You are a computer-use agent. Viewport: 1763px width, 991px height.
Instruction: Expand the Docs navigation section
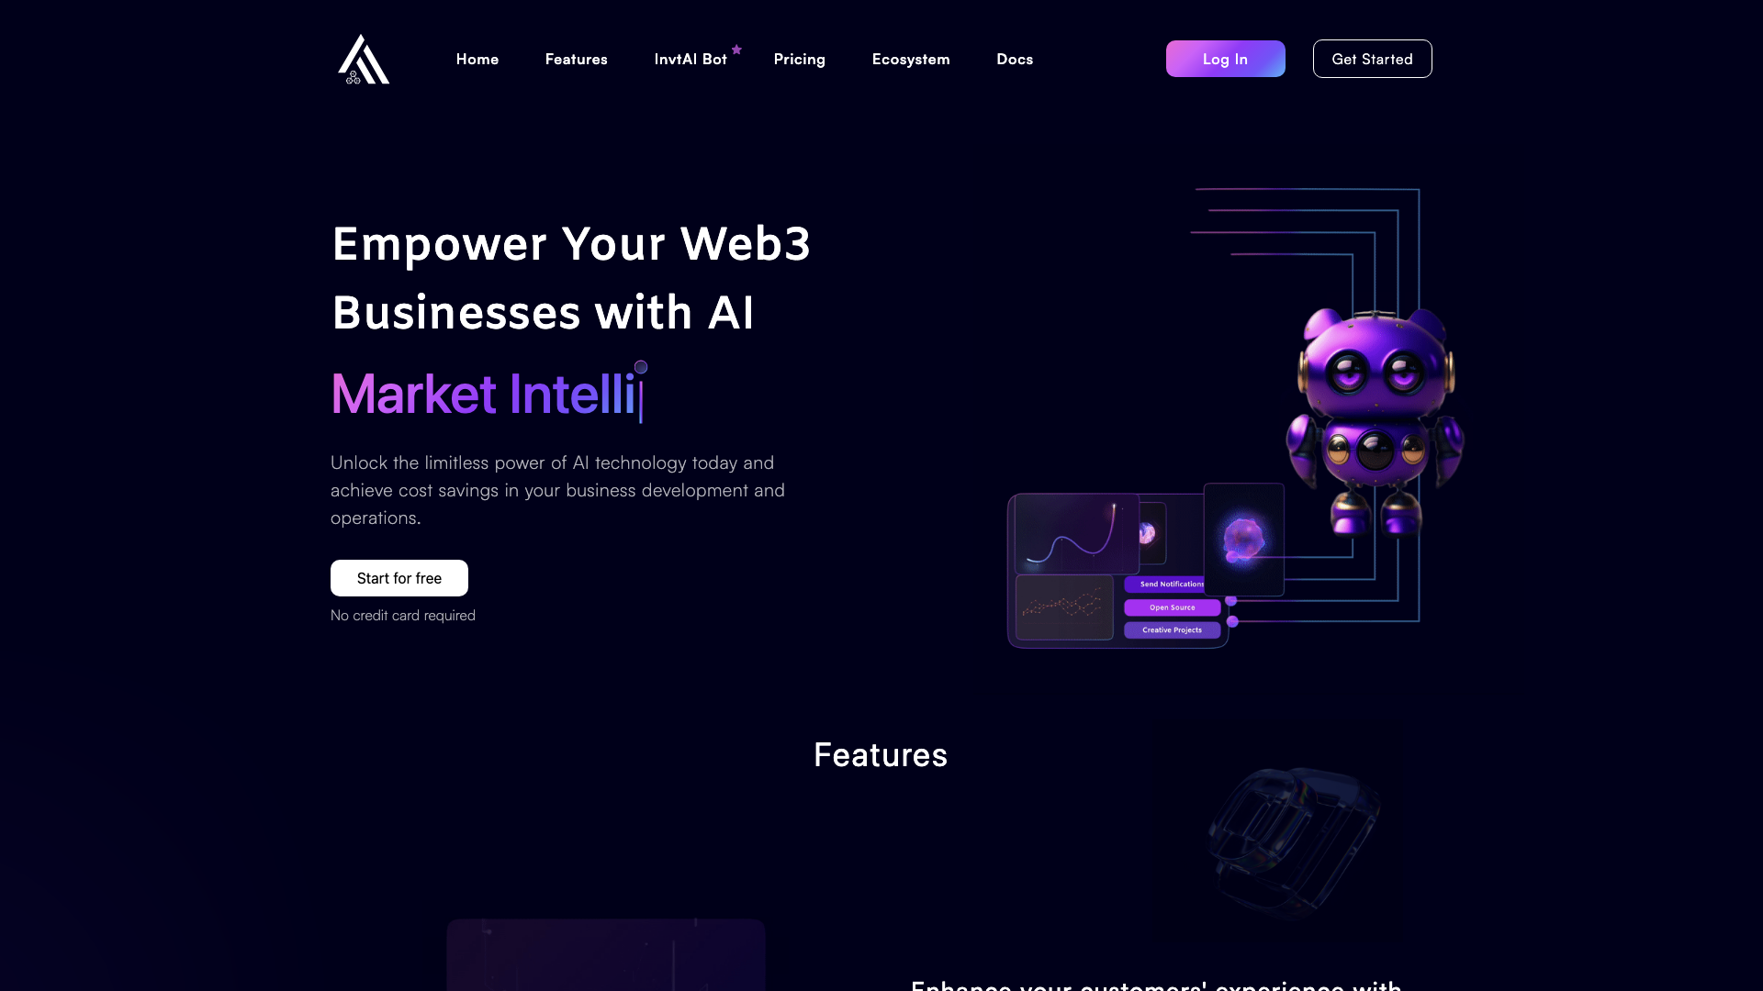coord(1015,58)
